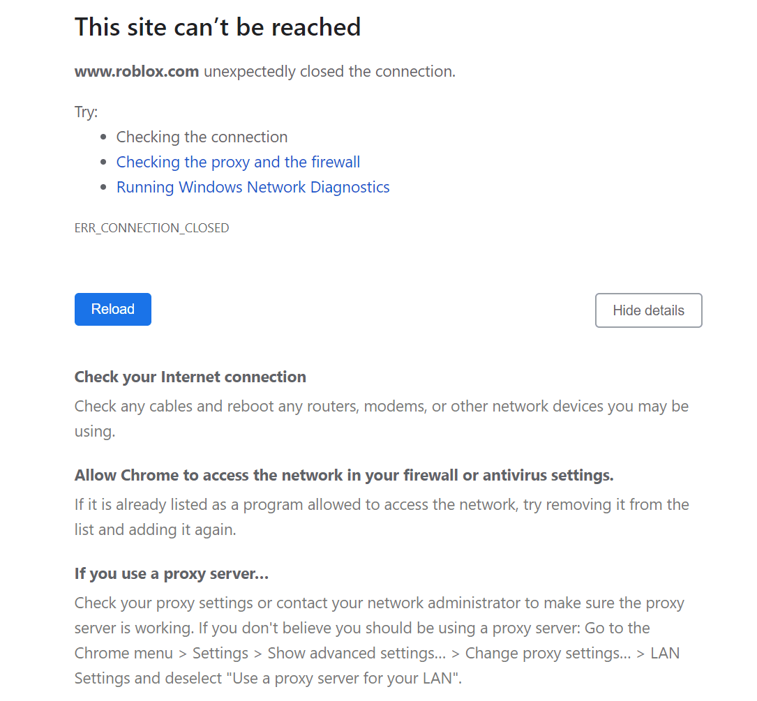Screen dimensions: 757x701
Task: Select the ERR_CONNECTION_CLOSED error code text
Action: [x=151, y=227]
